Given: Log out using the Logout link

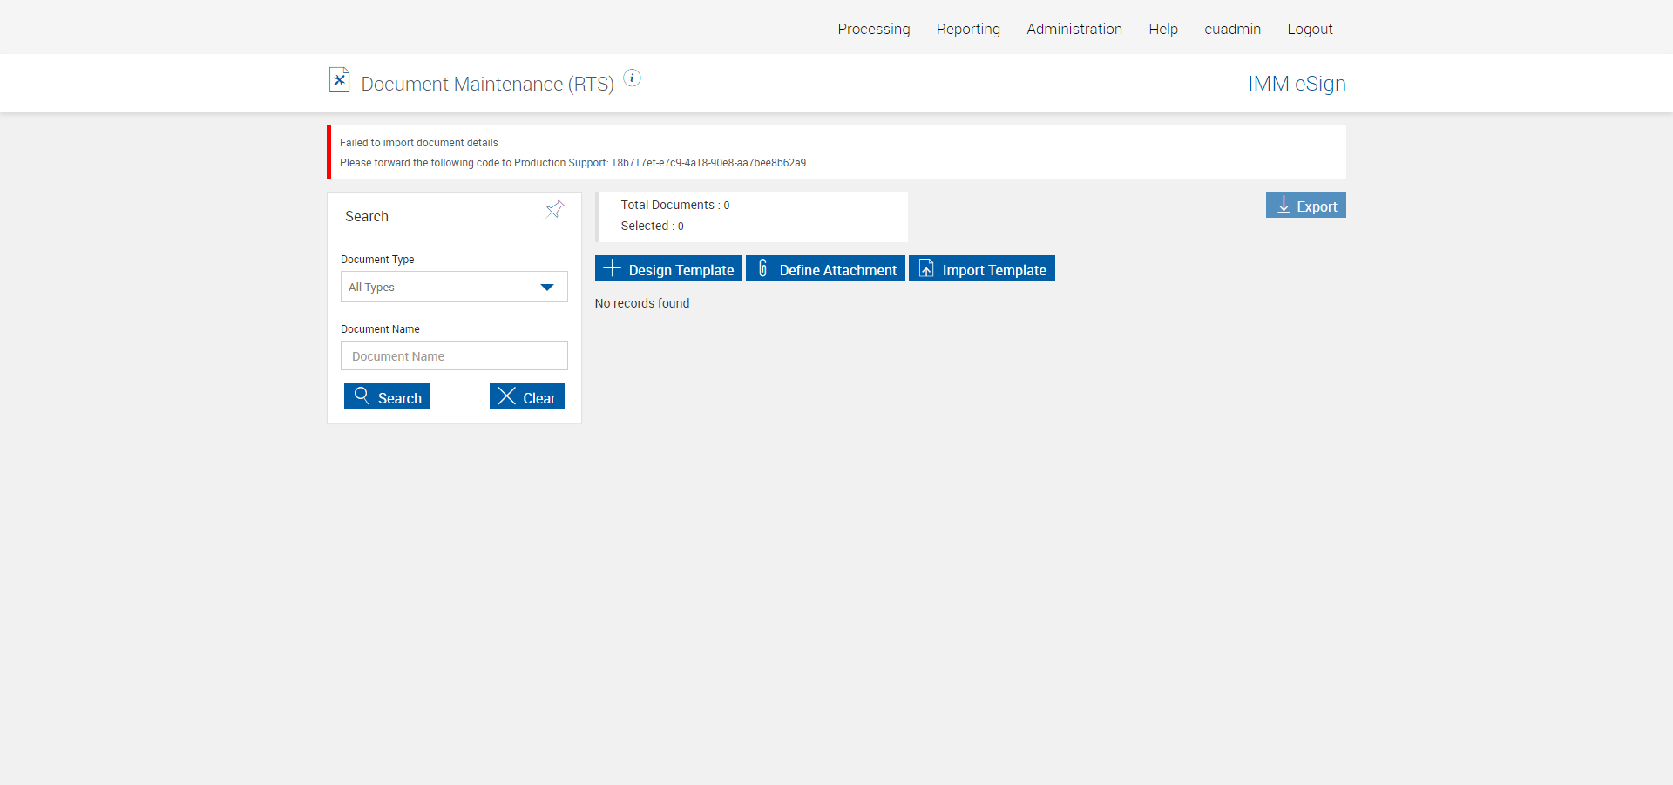Looking at the screenshot, I should [1310, 29].
